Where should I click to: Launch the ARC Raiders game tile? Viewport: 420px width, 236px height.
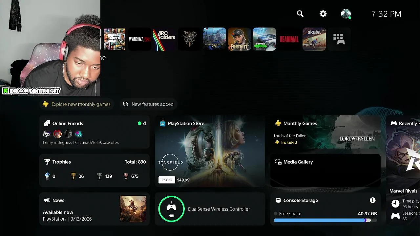point(164,39)
